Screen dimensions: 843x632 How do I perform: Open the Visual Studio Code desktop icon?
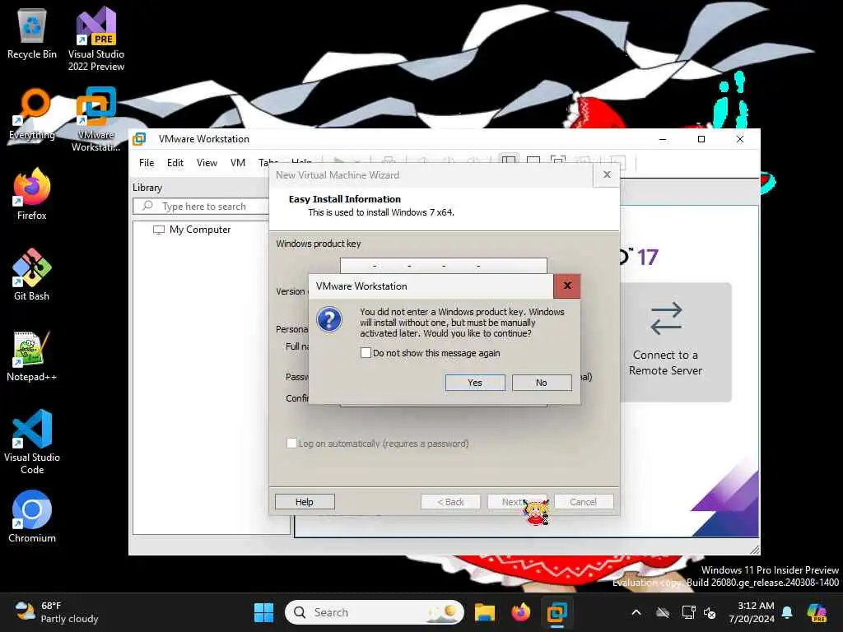click(x=32, y=442)
